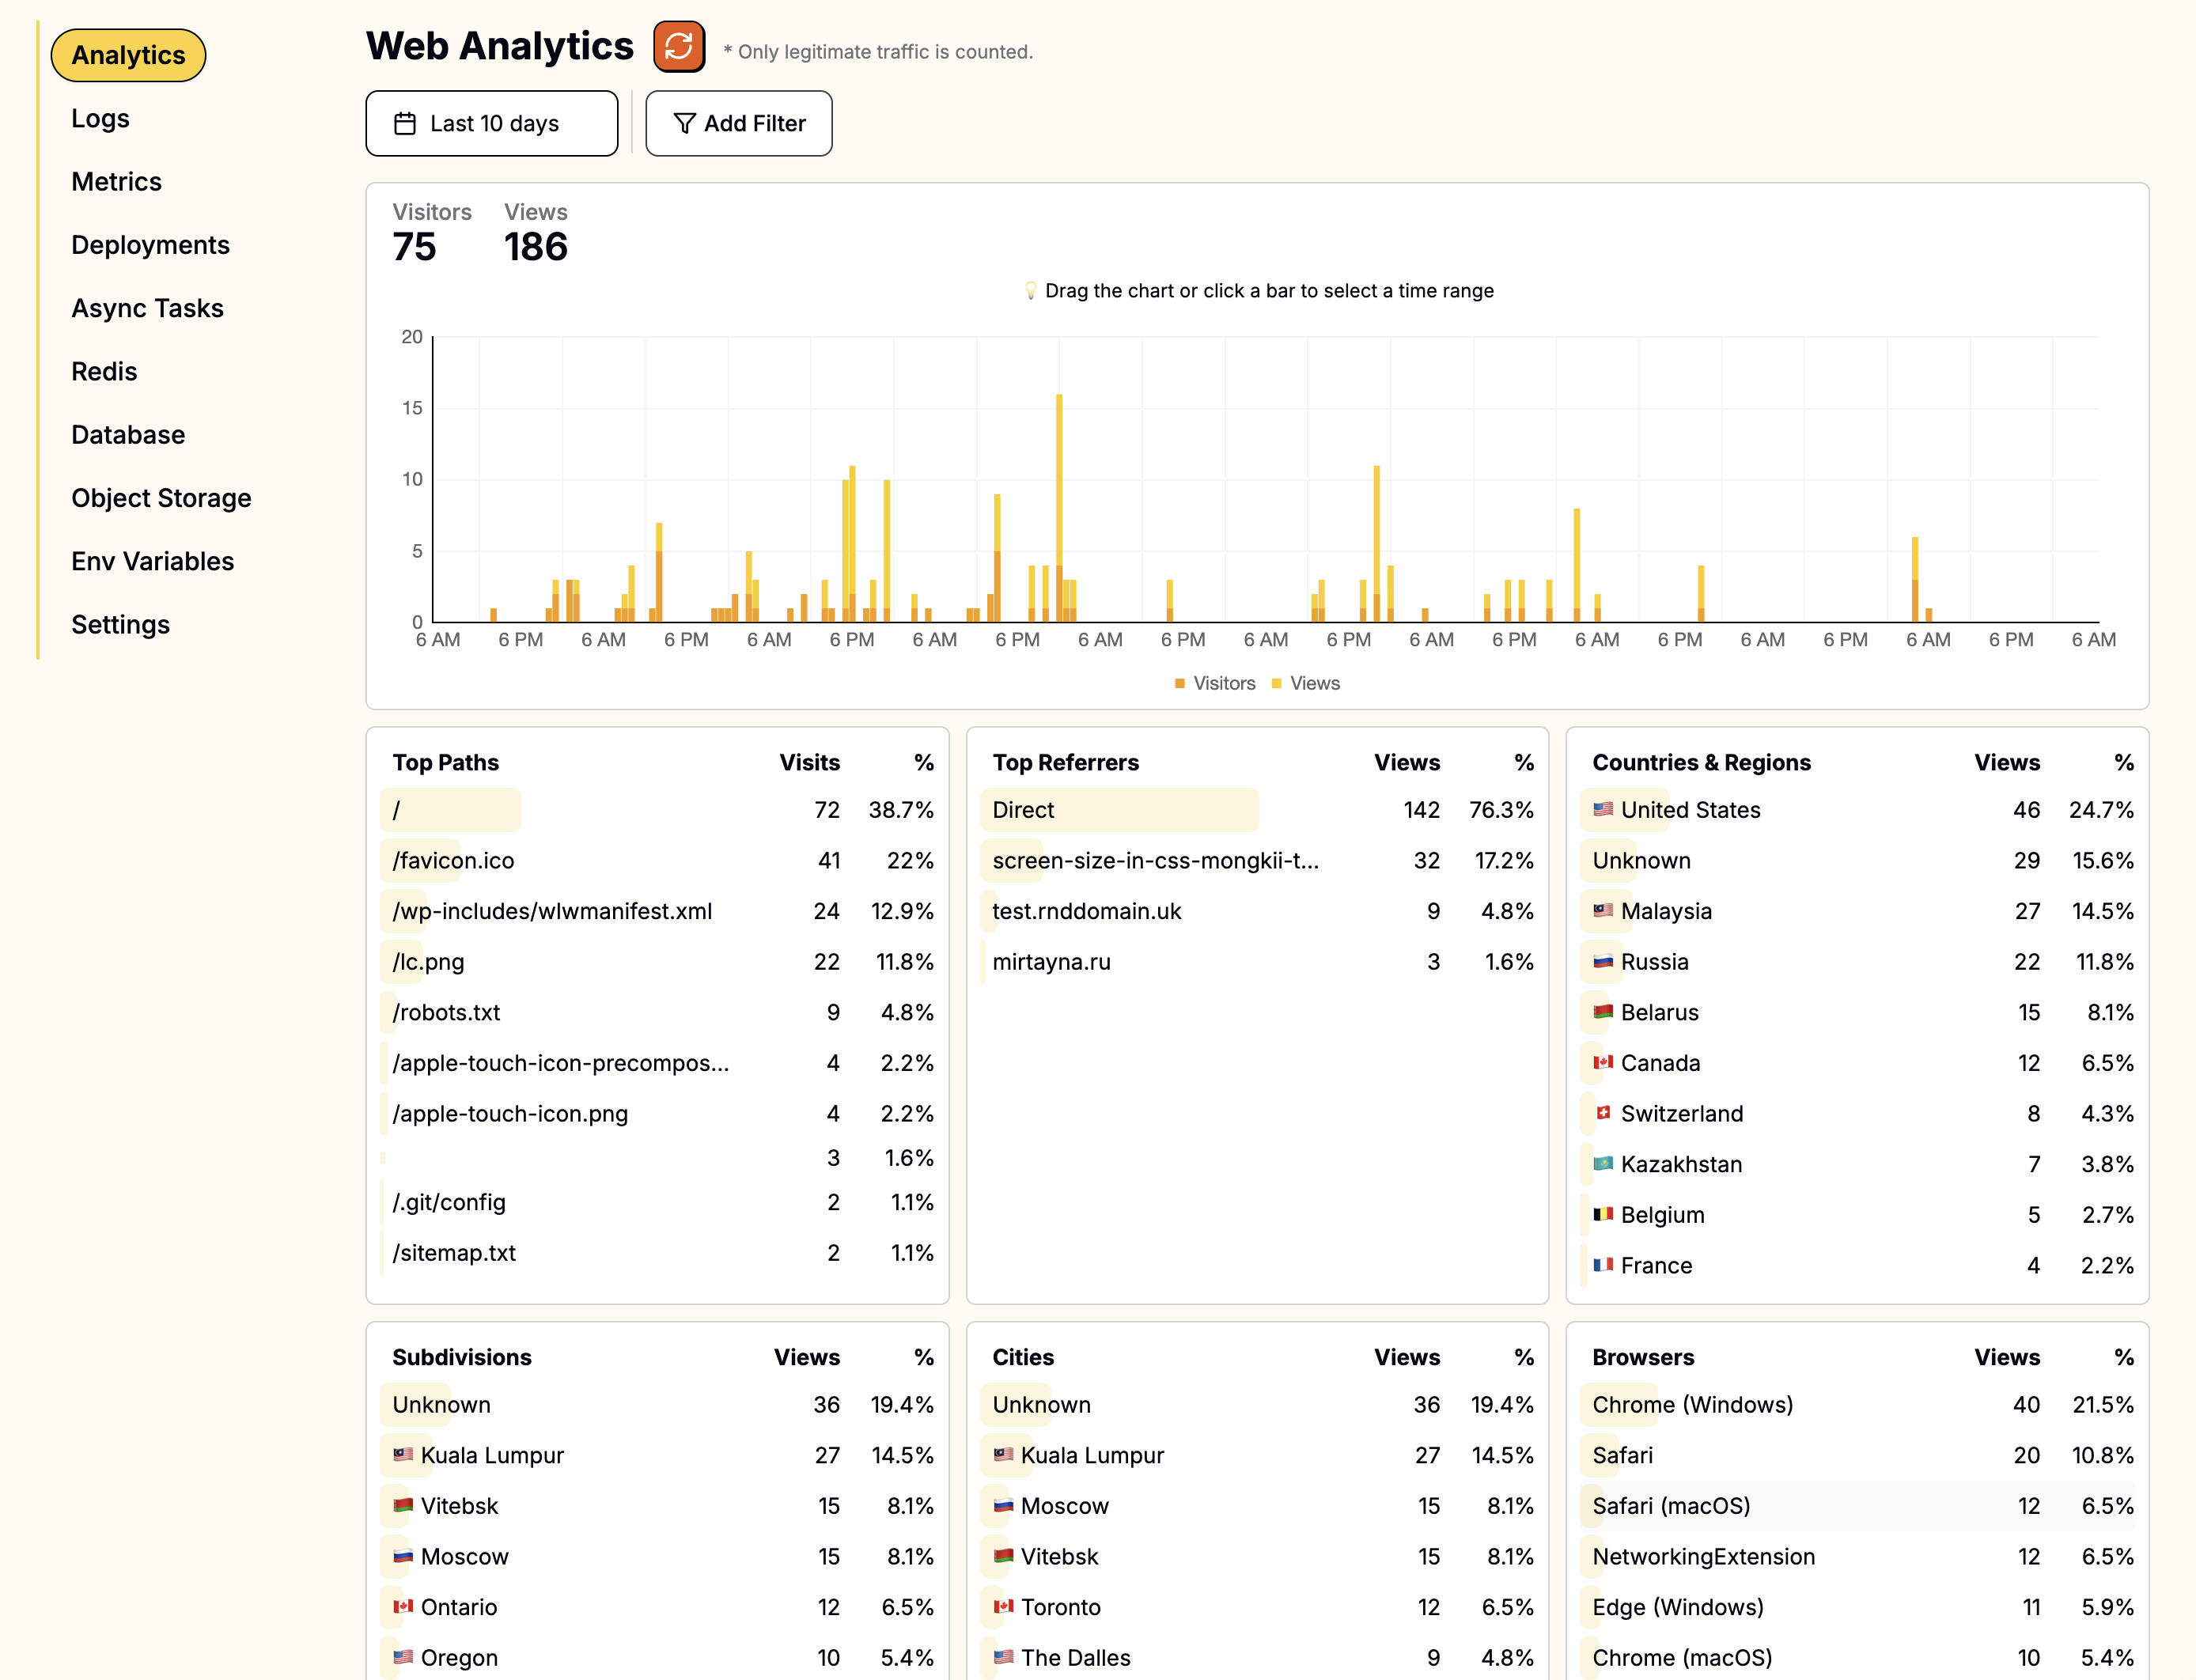Open Database in the sidebar
The image size is (2196, 1680).
(x=128, y=434)
